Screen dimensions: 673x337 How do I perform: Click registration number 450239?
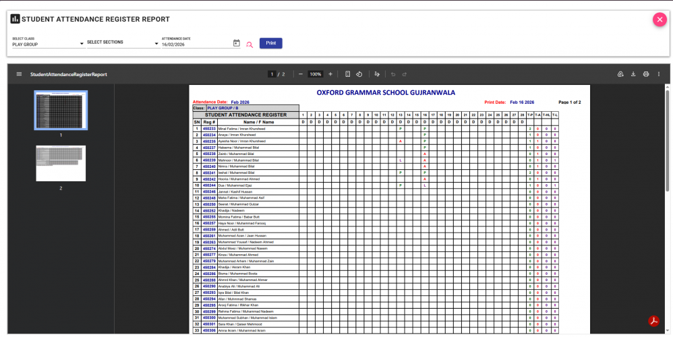pos(209,160)
